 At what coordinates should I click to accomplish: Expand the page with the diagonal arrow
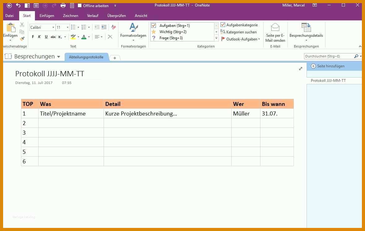[301, 69]
